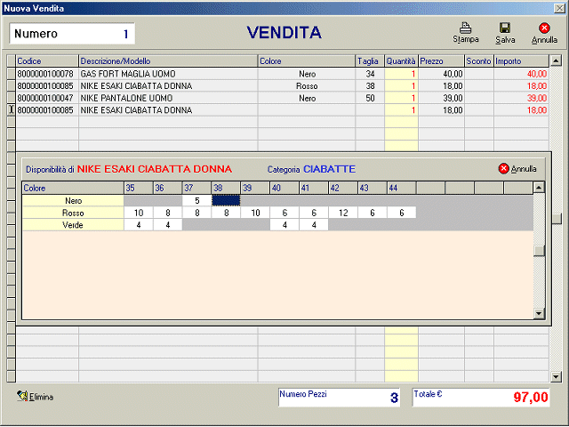The height and width of the screenshot is (427, 569).
Task: Click the Nero color row label
Action: pos(73,200)
